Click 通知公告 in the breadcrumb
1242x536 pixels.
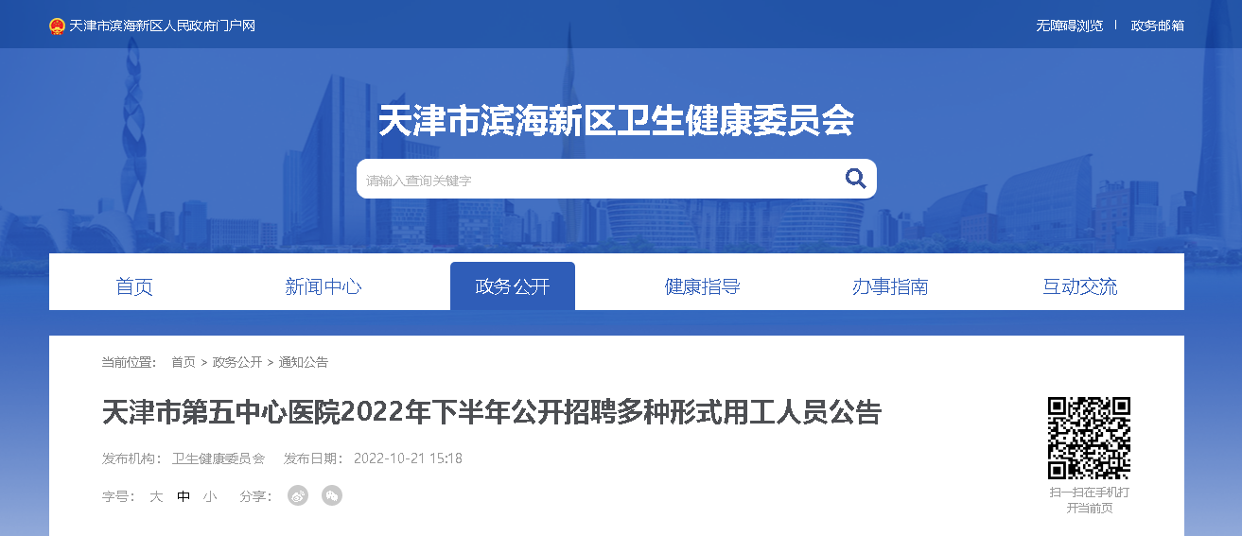304,362
